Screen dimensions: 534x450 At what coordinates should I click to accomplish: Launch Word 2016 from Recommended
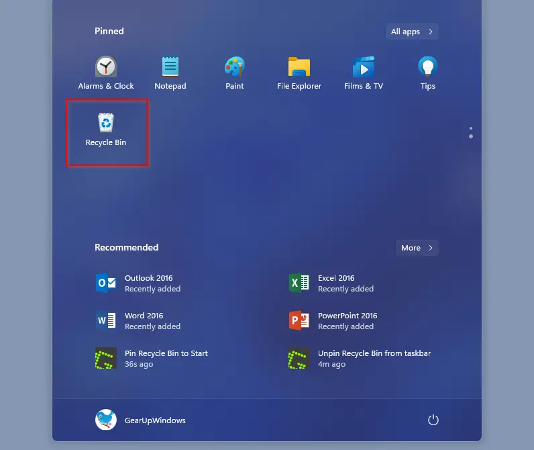139,321
